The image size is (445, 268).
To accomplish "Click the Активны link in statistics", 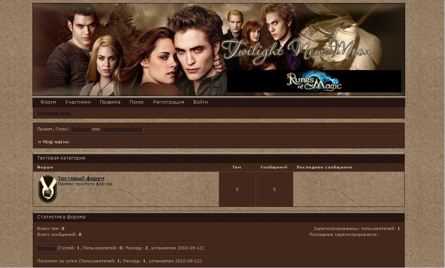I will [47, 248].
